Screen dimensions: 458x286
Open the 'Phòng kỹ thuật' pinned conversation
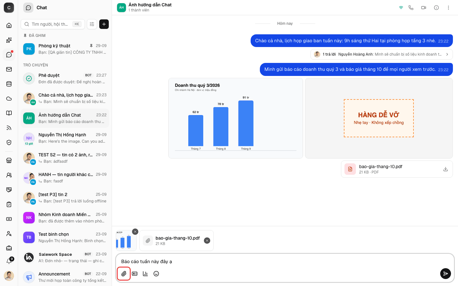pos(65,49)
